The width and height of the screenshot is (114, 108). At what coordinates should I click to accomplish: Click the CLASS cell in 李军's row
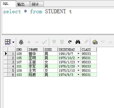pos(89,66)
